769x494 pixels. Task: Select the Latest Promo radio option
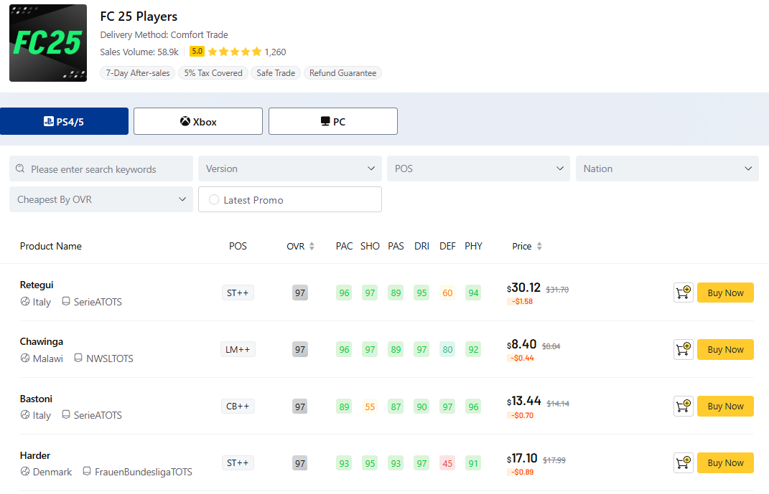214,200
